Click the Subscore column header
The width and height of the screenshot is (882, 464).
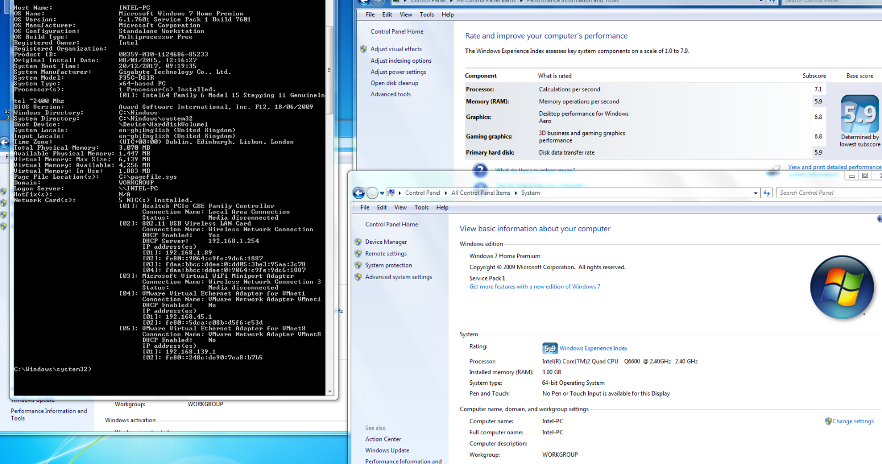coord(814,76)
